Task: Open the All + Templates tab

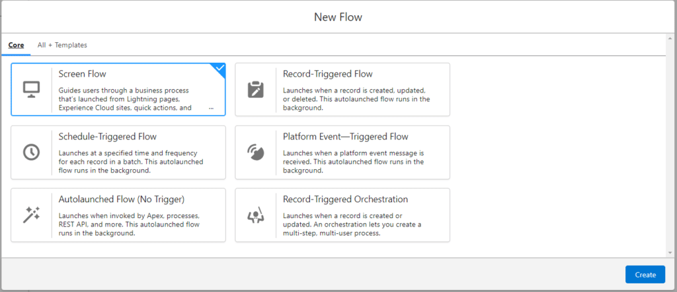Action: tap(62, 45)
